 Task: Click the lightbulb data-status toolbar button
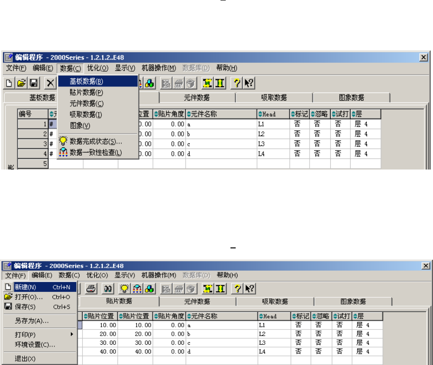[x=124, y=289]
